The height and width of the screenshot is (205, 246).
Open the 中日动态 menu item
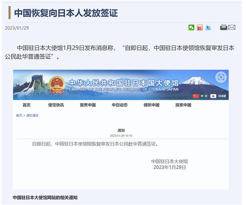click(x=120, y=105)
